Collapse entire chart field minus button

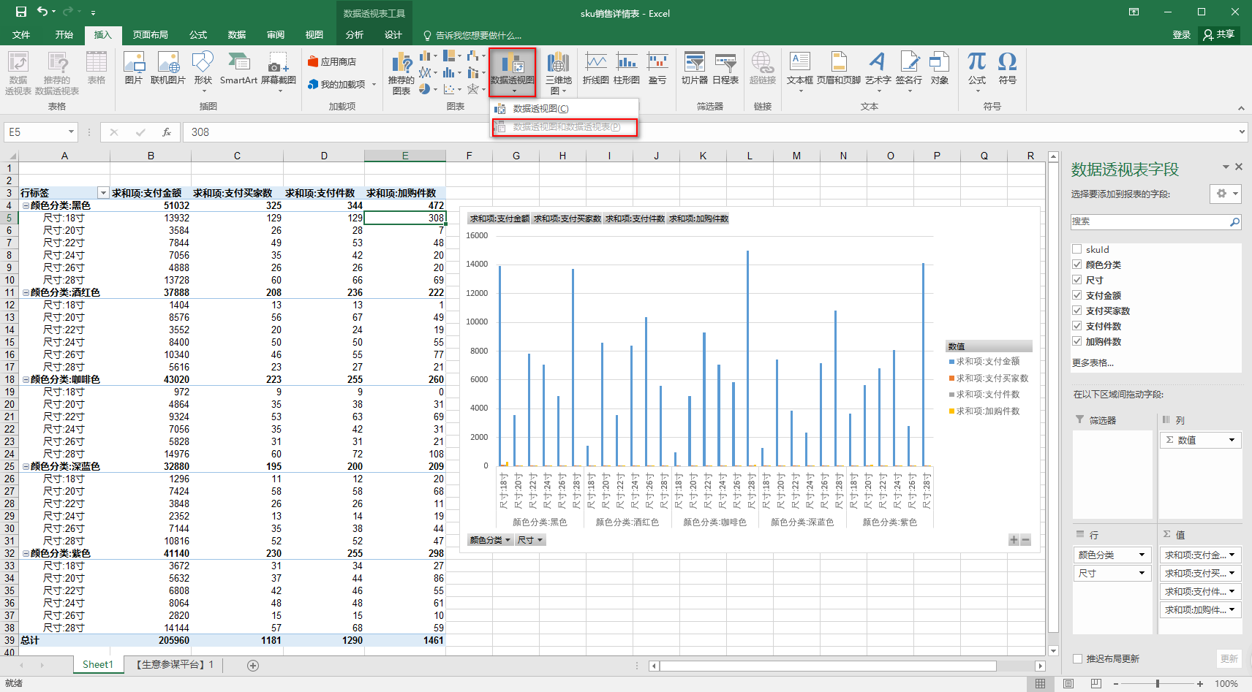point(1025,540)
